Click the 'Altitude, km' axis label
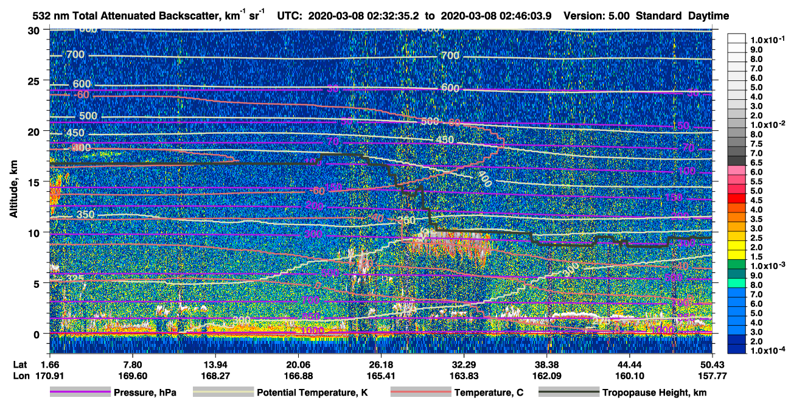The image size is (791, 406). point(13,190)
